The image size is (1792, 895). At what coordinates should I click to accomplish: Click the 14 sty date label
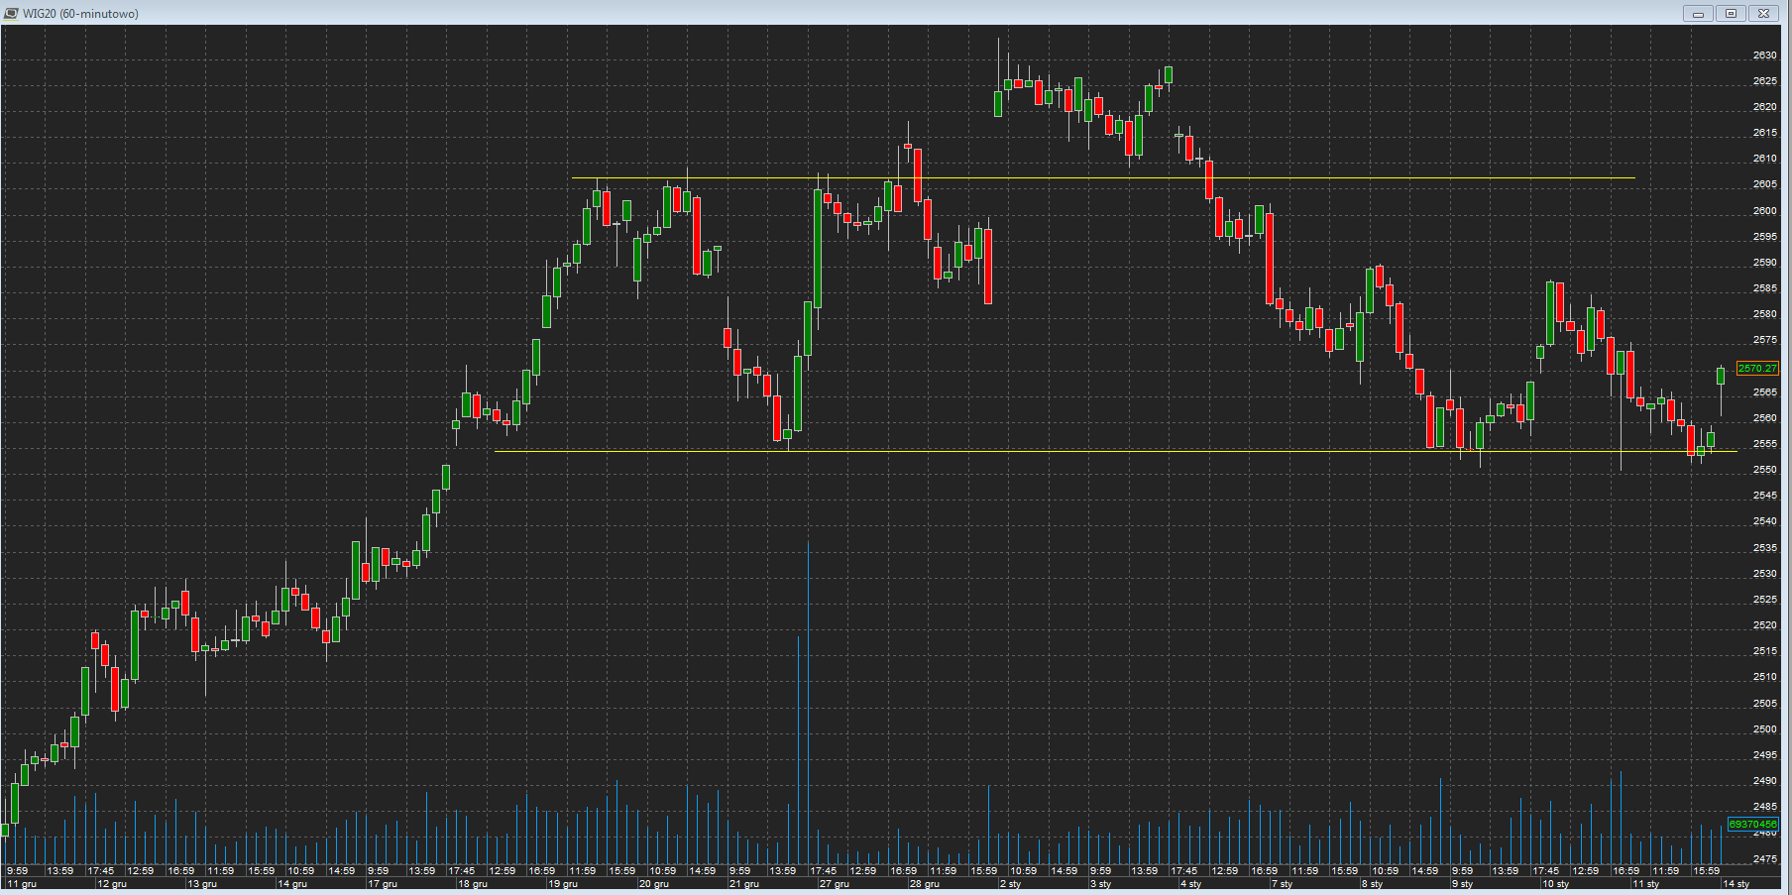pos(1736,884)
